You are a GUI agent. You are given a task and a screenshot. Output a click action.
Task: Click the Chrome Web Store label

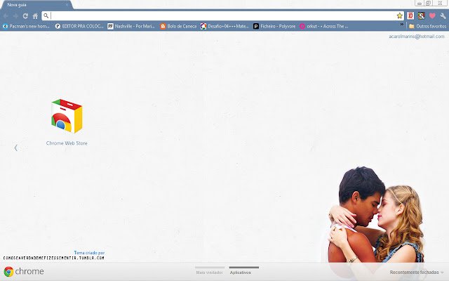point(67,143)
